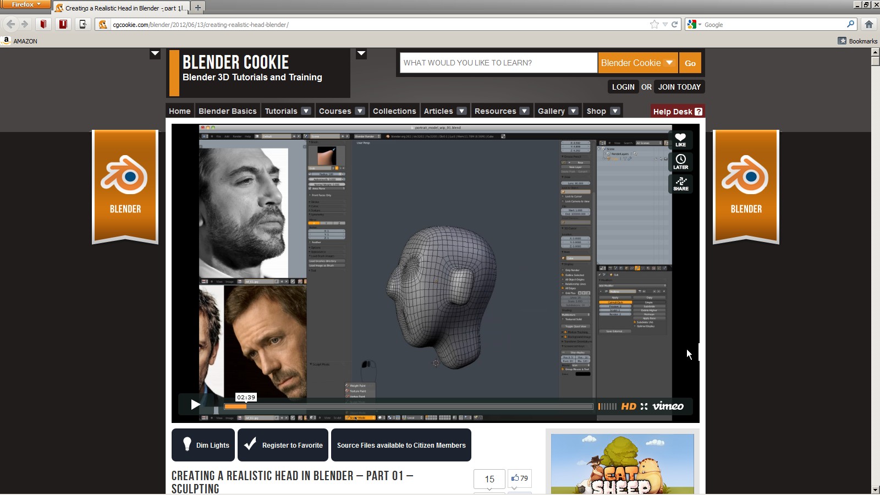Viewport: 880px width, 495px height.
Task: Open the Amazon bookmark
Action: pyautogui.click(x=20, y=41)
